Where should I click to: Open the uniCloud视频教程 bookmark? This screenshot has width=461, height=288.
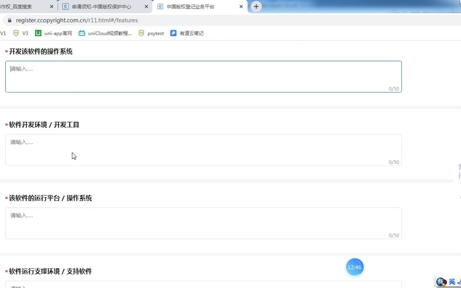click(x=105, y=33)
